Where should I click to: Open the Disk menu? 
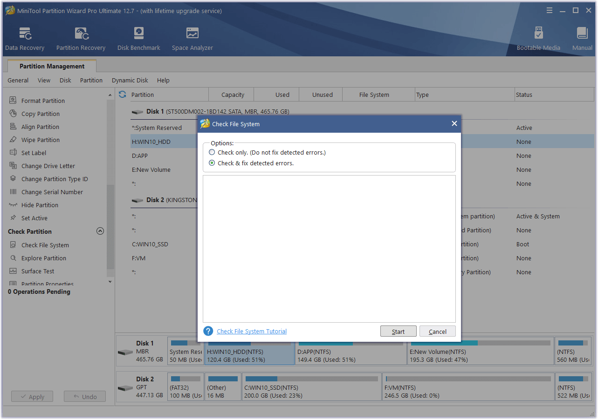[65, 80]
